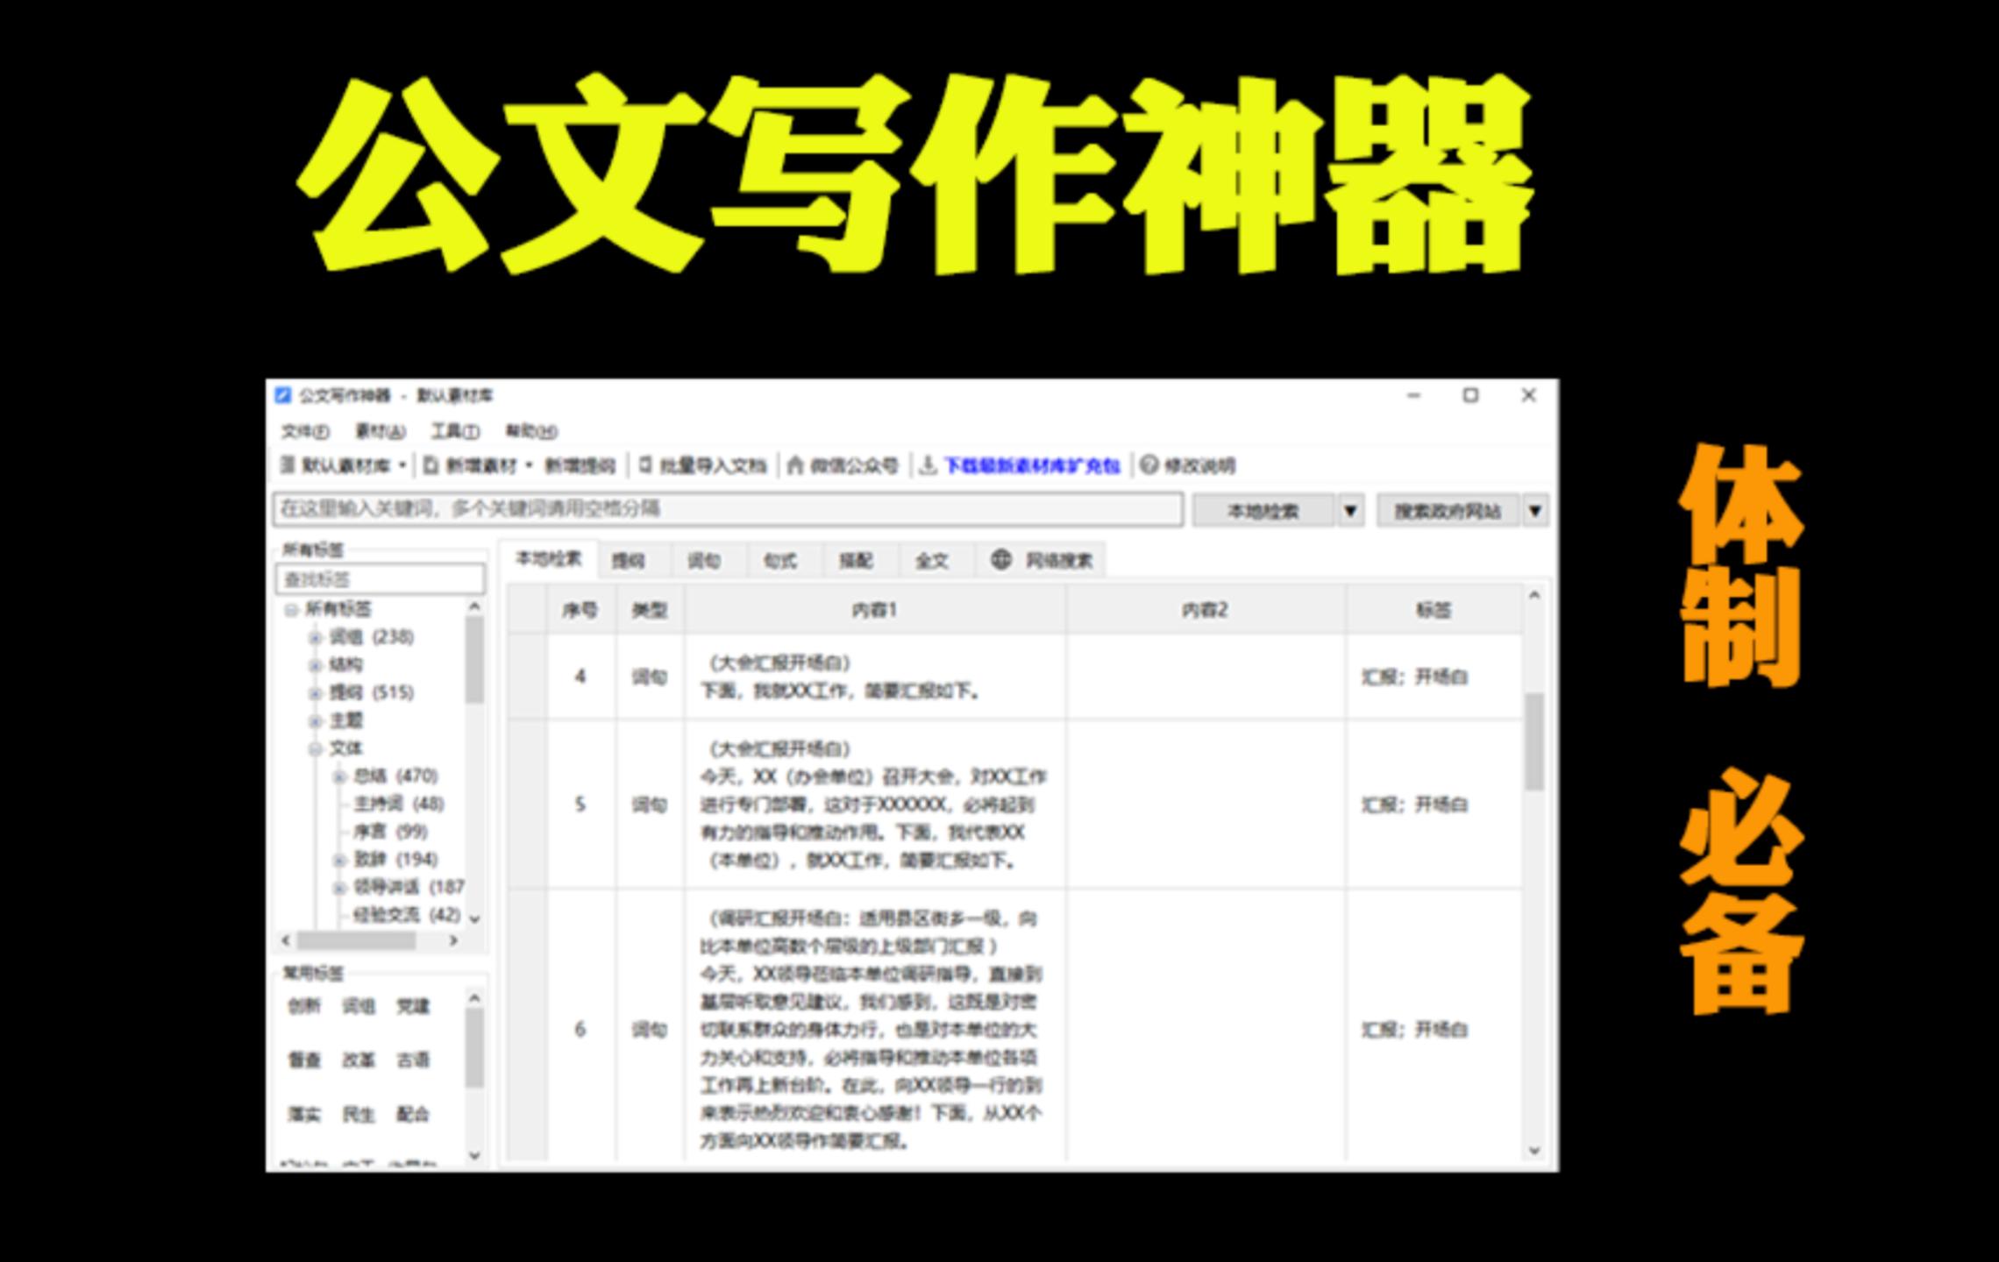Click the 创新 common tag

point(304,1006)
